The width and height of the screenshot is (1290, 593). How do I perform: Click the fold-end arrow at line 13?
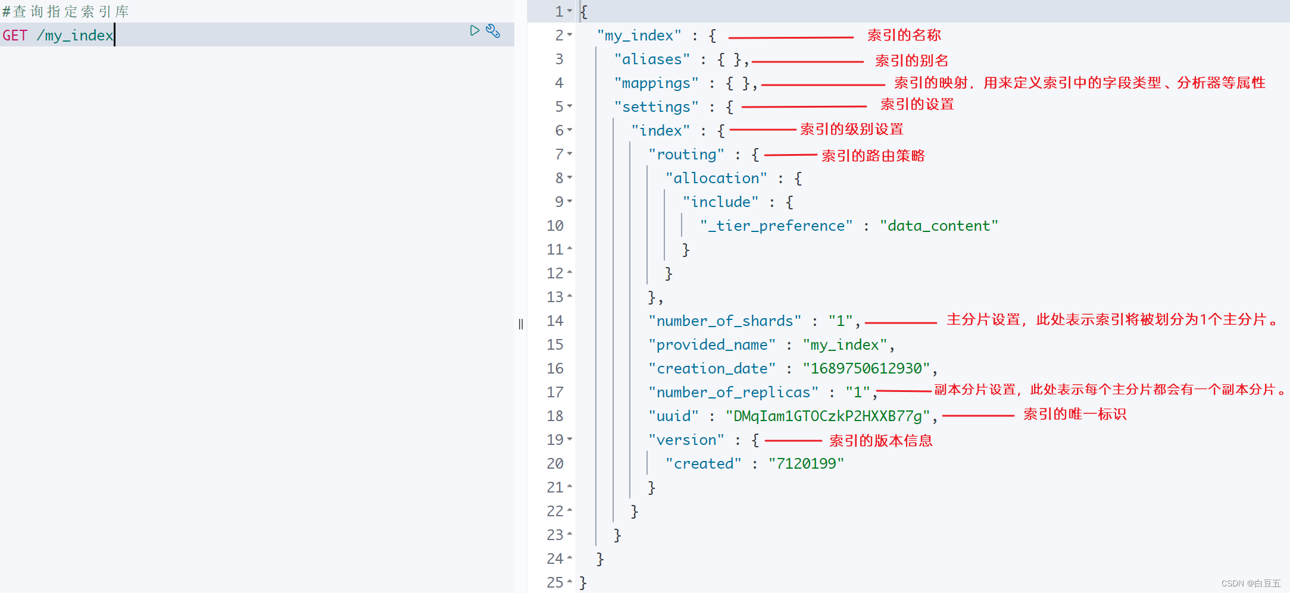(x=570, y=296)
